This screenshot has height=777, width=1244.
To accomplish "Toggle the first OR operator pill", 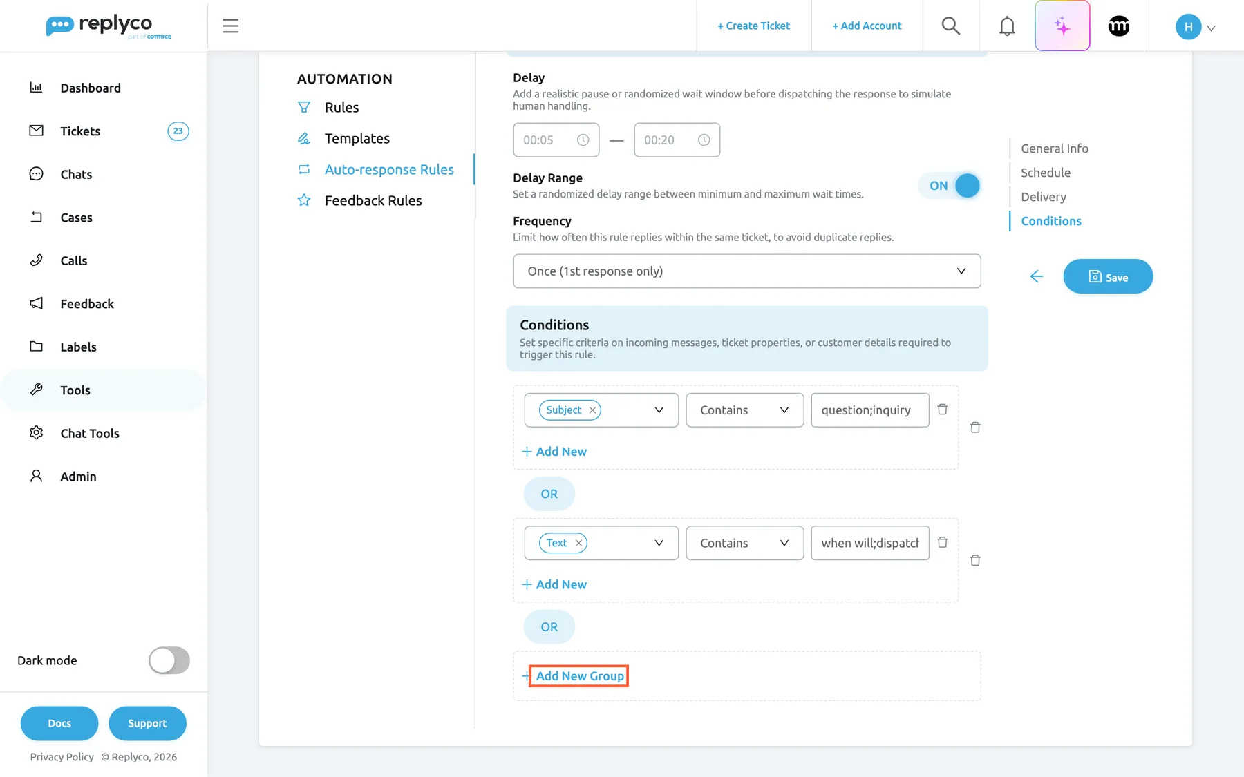I will pyautogui.click(x=549, y=494).
